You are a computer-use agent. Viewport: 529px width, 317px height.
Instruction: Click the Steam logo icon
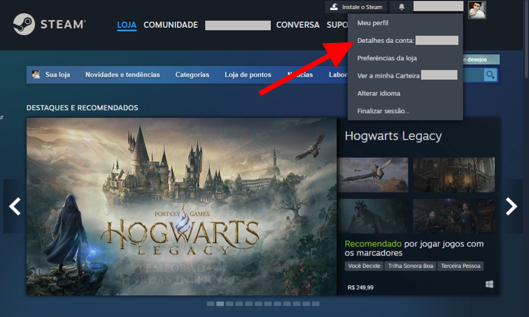click(24, 24)
